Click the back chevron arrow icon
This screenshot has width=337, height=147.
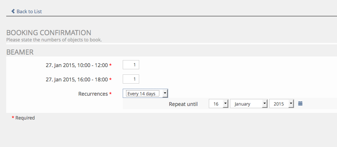(x=13, y=11)
